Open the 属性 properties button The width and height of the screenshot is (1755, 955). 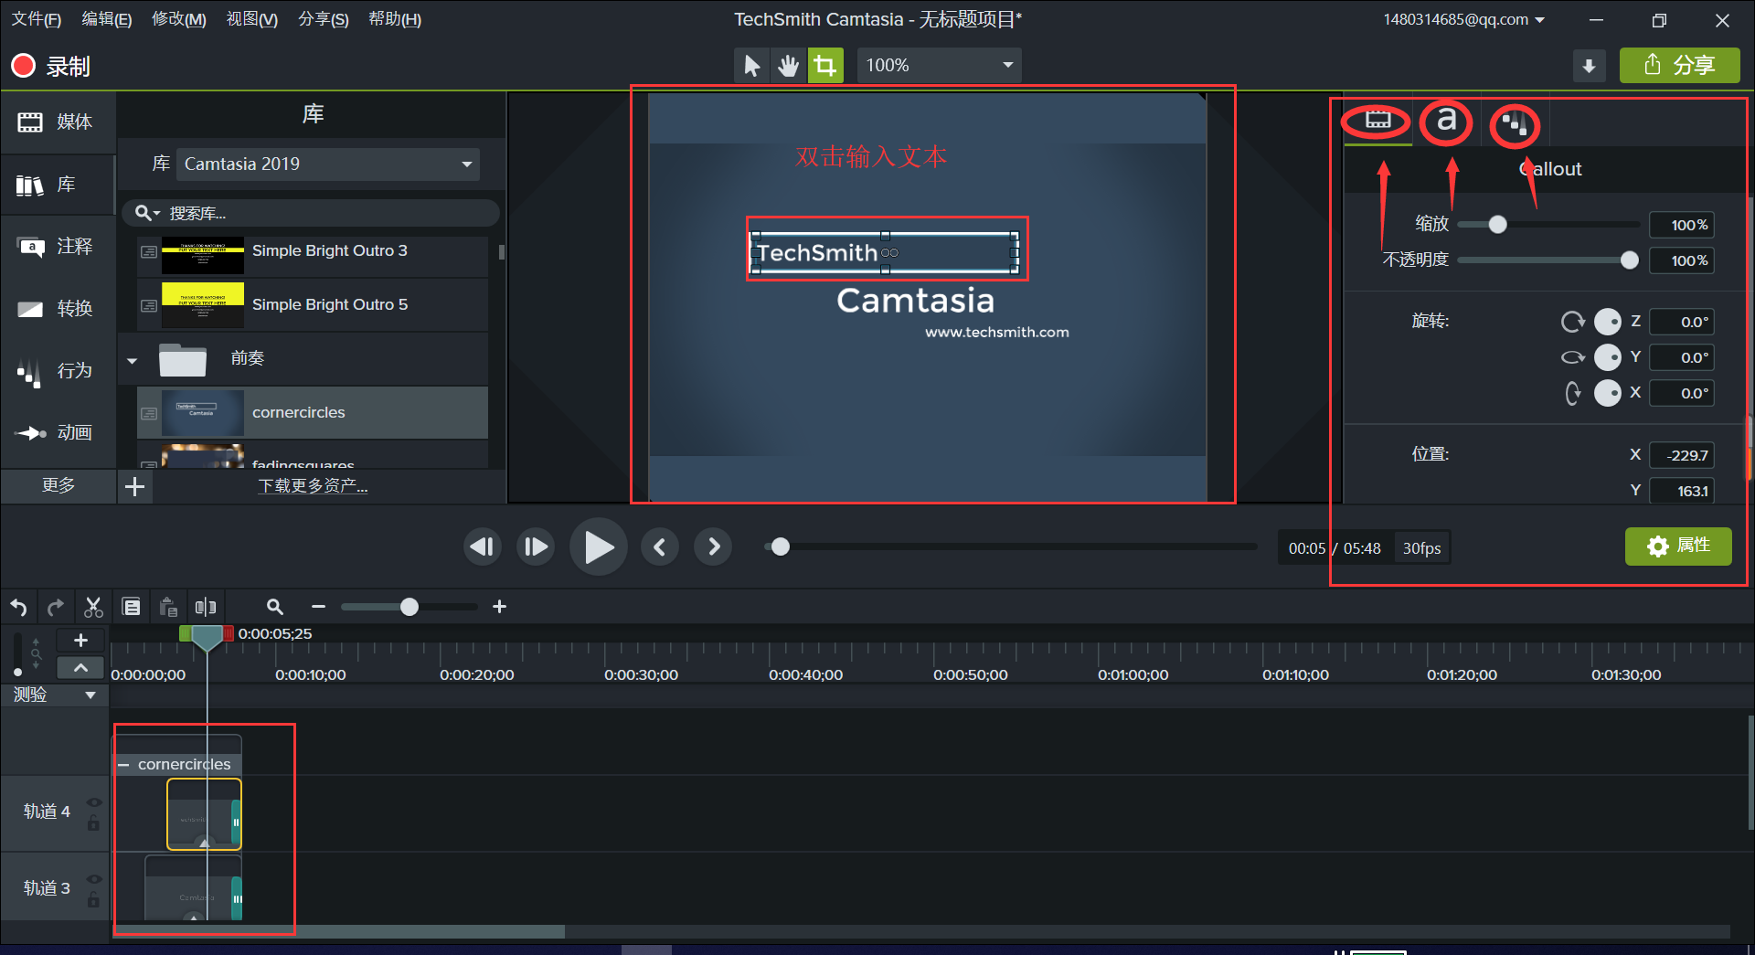[1678, 546]
